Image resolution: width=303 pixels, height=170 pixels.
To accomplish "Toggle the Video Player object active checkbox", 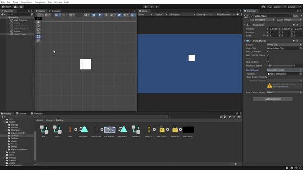I will tap(251, 16).
